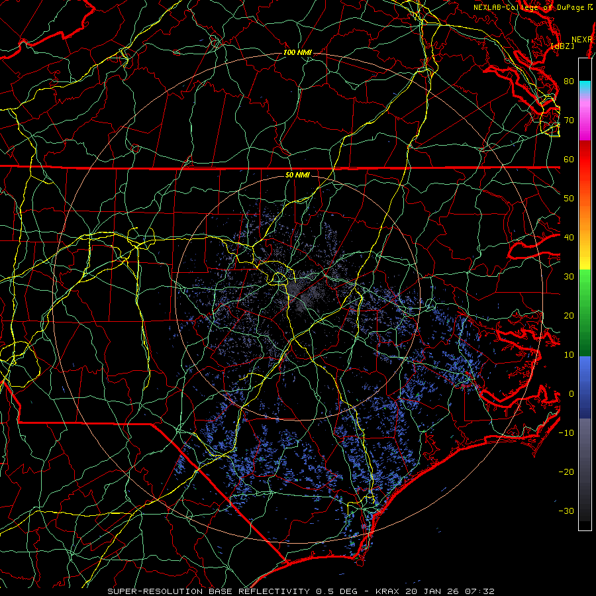The height and width of the screenshot is (596, 596).
Task: Click the 50 NMI range ring label
Action: [x=297, y=175]
